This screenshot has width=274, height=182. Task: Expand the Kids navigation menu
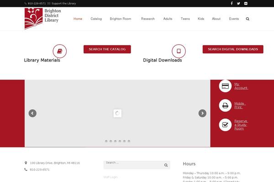tap(201, 19)
